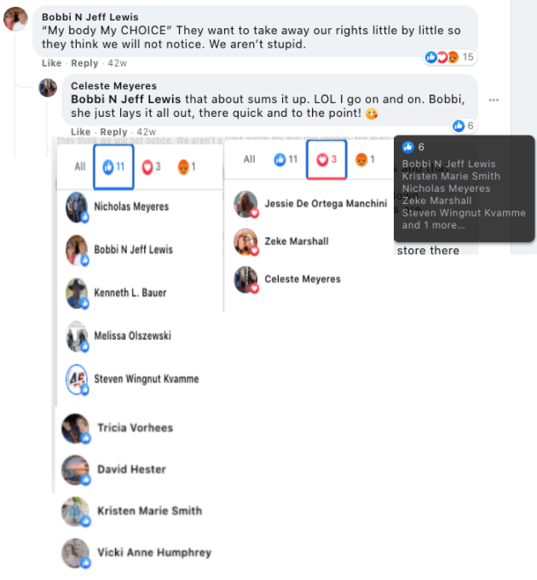Switch to the All tab in left panel
This screenshot has height=580, width=537.
click(80, 167)
